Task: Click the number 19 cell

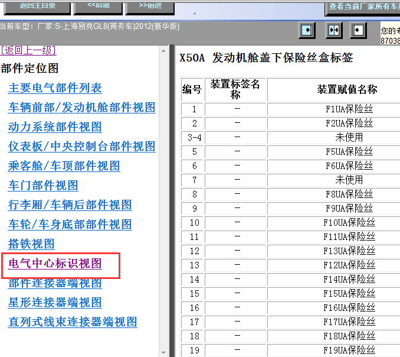Action: tap(192, 350)
